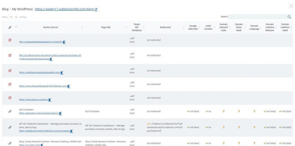Sort by Domain Alexa Rank column
Image resolution: width=295 pixels, height=146 pixels.
pyautogui.click(x=239, y=27)
